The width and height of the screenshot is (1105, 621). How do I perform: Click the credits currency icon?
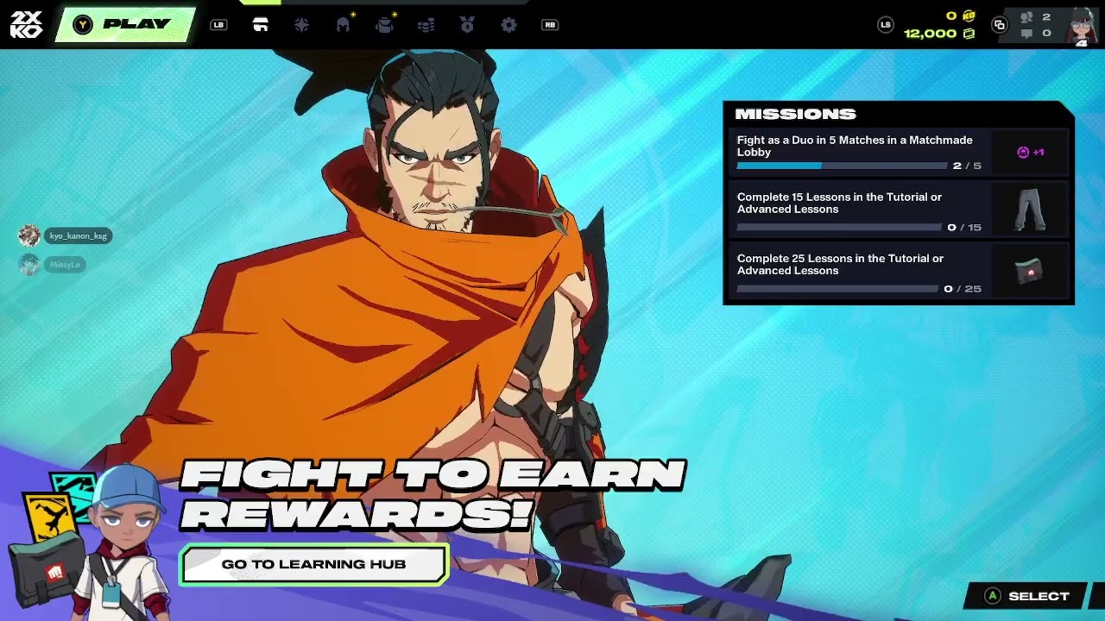point(969,34)
